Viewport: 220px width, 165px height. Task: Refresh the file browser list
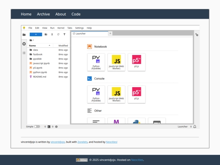(x=58, y=34)
